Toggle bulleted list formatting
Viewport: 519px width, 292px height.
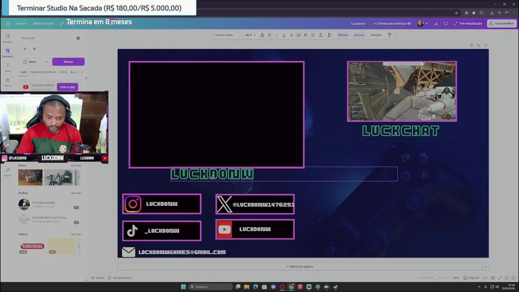(x=313, y=35)
